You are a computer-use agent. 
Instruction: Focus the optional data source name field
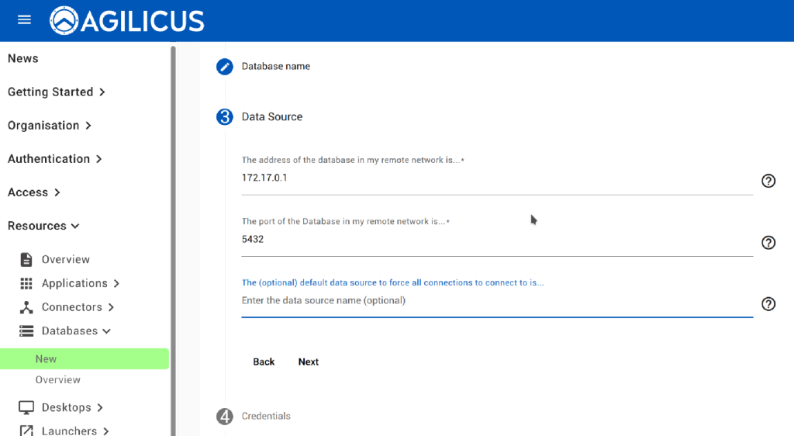(x=496, y=301)
